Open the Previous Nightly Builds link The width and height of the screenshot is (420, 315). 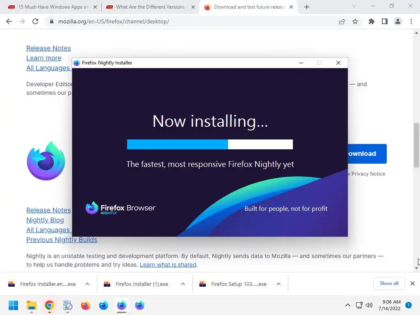click(62, 240)
